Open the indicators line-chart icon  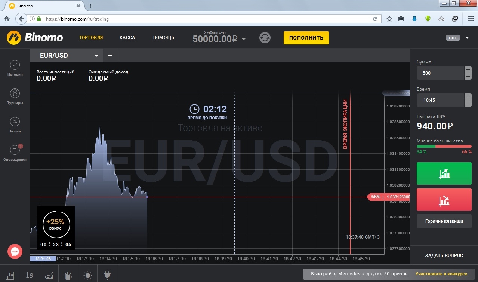49,276
